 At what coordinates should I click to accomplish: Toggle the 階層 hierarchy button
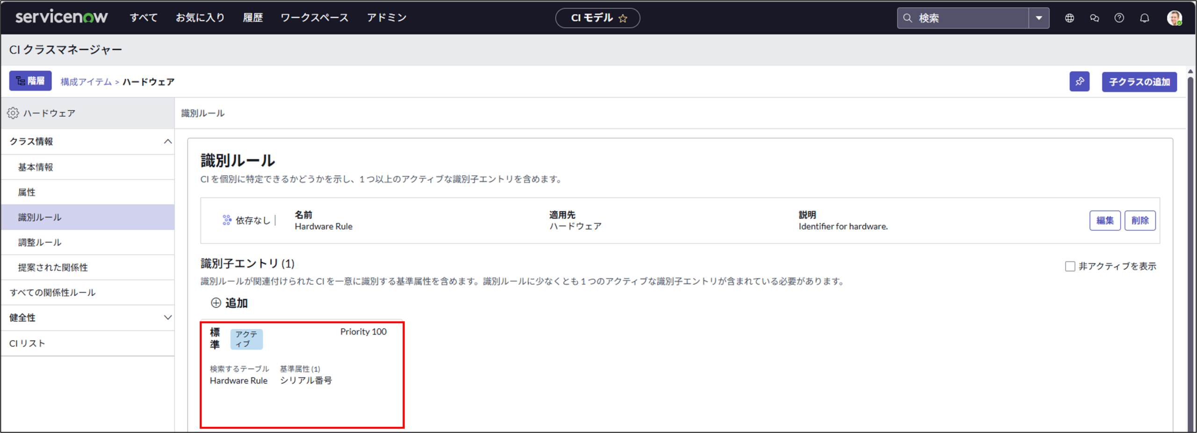point(30,81)
